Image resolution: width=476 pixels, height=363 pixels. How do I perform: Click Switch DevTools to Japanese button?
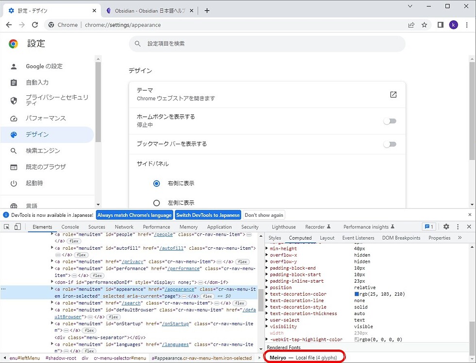coord(208,215)
